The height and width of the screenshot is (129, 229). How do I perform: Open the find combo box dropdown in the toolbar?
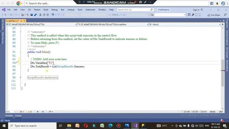pyautogui.click(x=184, y=15)
